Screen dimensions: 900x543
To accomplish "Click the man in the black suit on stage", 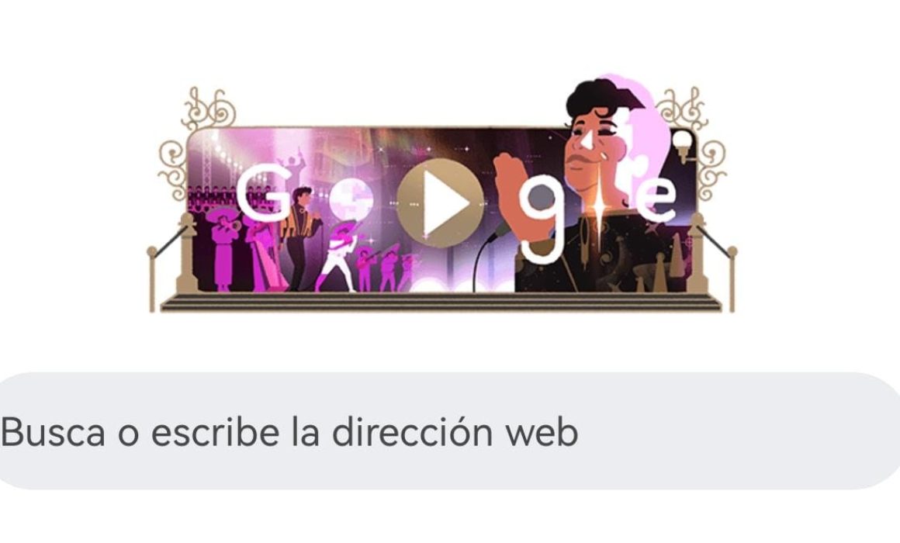I will 299,237.
